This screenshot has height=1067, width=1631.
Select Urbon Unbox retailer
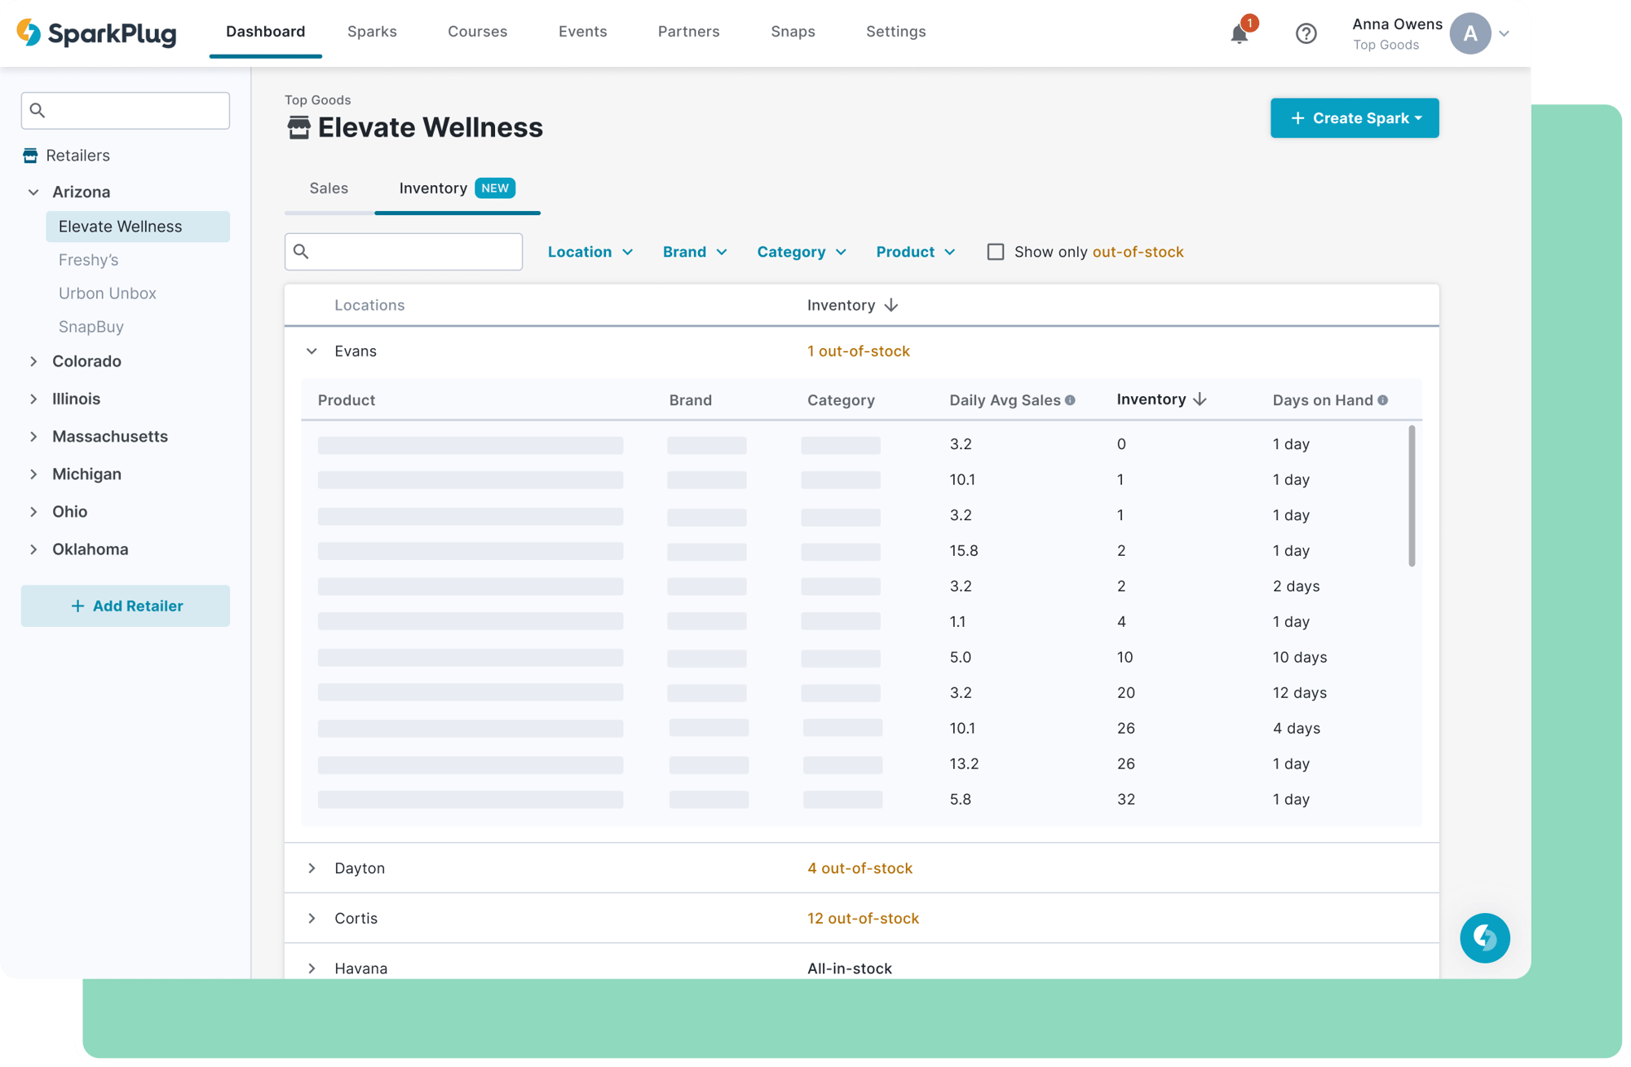(107, 293)
